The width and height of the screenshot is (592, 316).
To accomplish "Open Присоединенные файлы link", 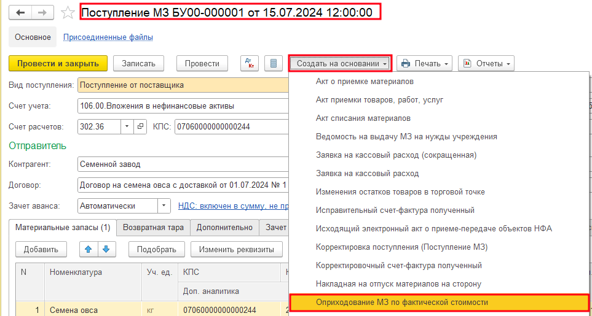I will click(x=108, y=37).
